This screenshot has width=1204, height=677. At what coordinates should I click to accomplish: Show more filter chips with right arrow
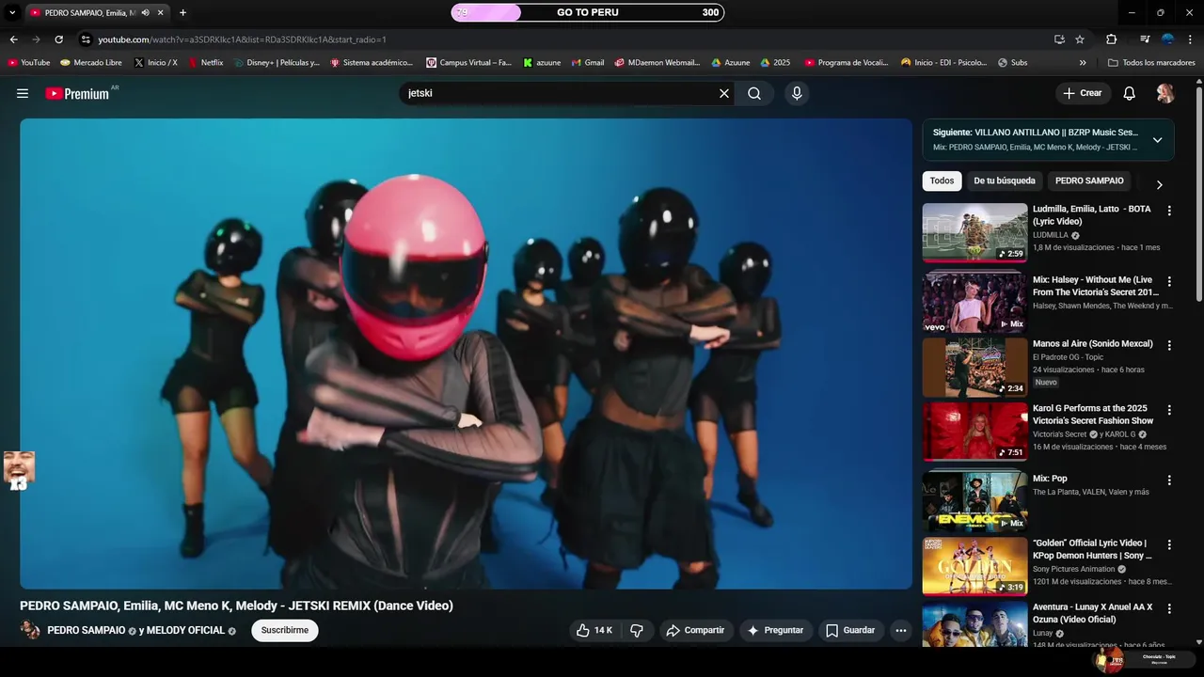click(1159, 185)
